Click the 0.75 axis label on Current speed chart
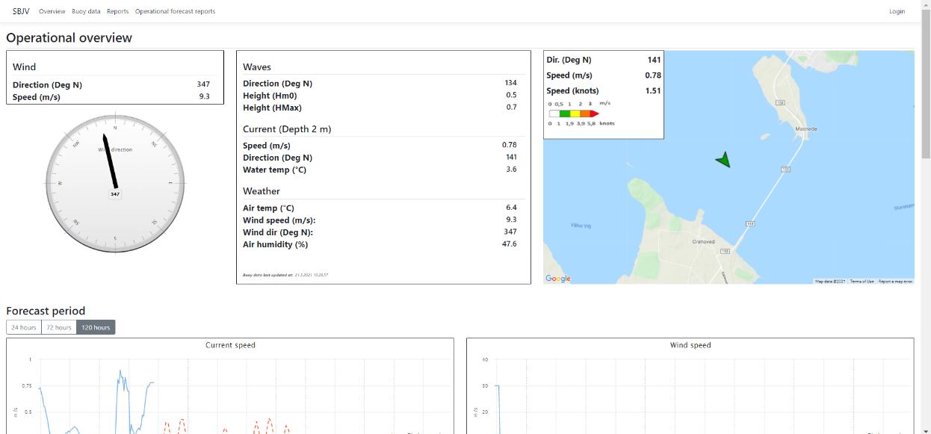The height and width of the screenshot is (434, 931). [x=26, y=385]
